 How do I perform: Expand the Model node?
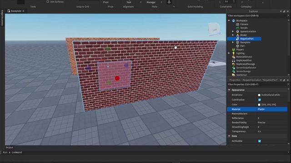(233, 35)
